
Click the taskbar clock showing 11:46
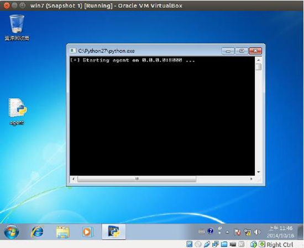pos(281,232)
